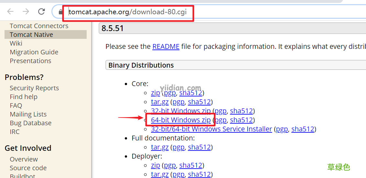
Task: Download the Core tar.gz file
Action: tap(160, 102)
